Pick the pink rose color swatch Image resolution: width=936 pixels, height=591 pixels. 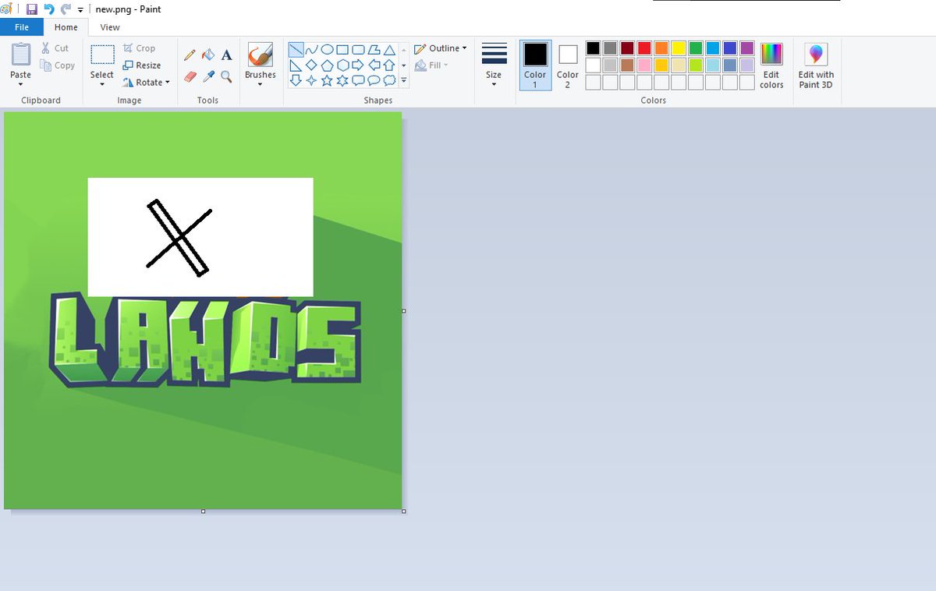644,65
